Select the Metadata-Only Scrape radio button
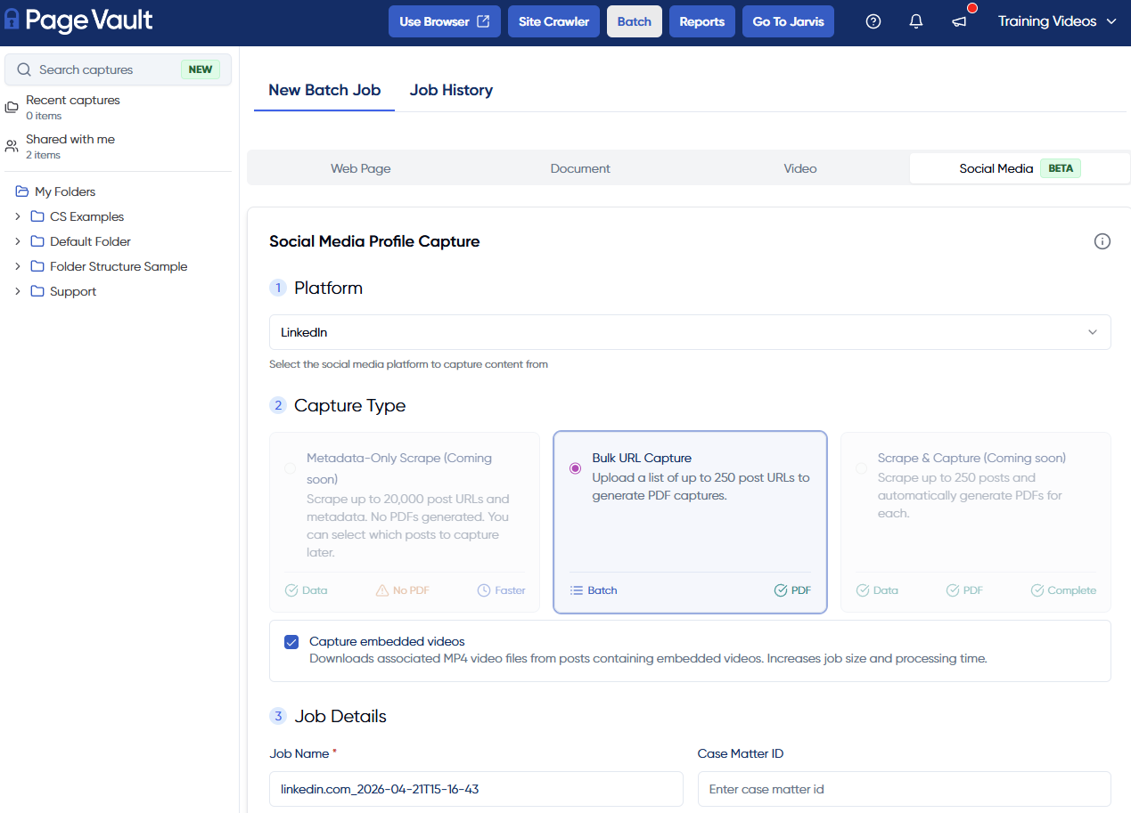The height and width of the screenshot is (813, 1131). 291,468
